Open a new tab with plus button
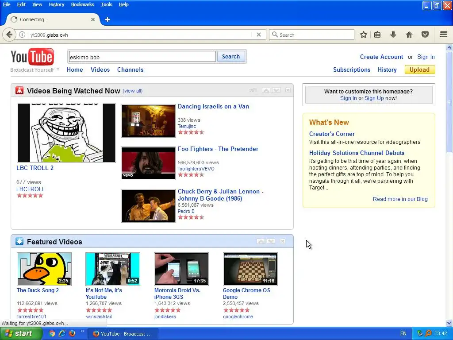Image resolution: width=453 pixels, height=340 pixels. click(x=107, y=19)
